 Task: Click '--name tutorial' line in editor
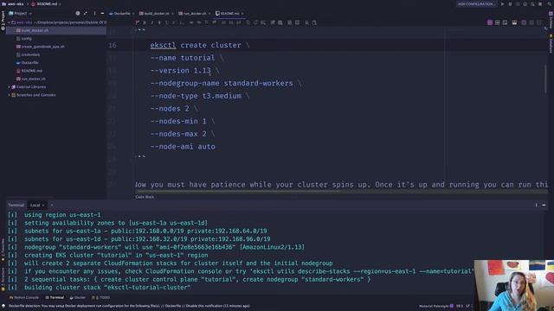coord(187,58)
